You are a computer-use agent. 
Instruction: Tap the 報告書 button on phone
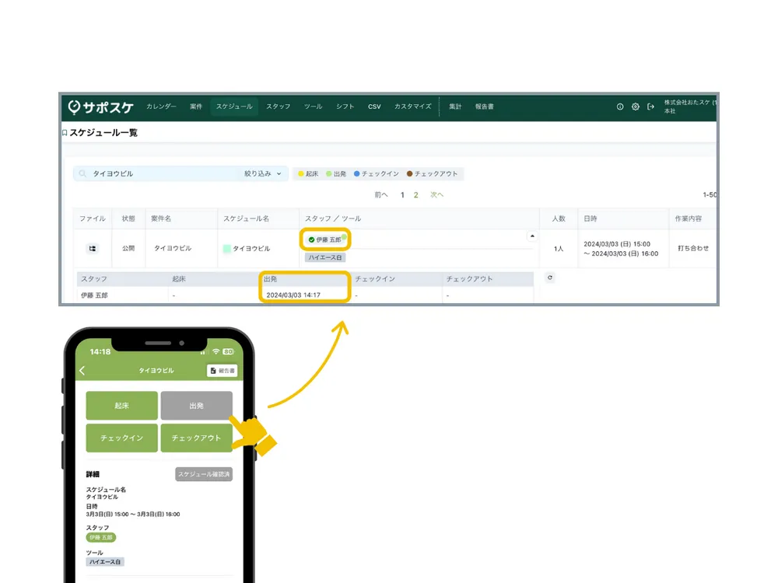(x=222, y=370)
